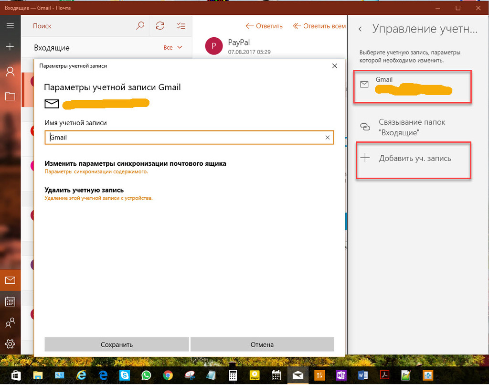Viewport: 489px width, 385px height.
Task: Open File Explorer from taskbar
Action: pos(38,375)
